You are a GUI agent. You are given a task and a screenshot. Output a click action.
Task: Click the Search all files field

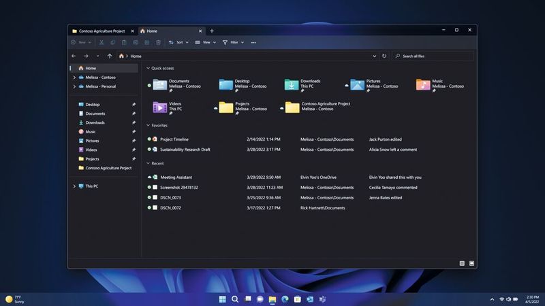click(433, 56)
